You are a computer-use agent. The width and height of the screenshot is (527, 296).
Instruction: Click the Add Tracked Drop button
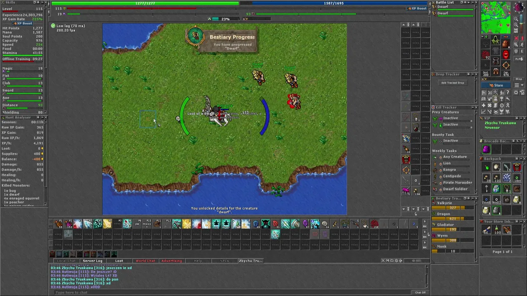coord(452,83)
